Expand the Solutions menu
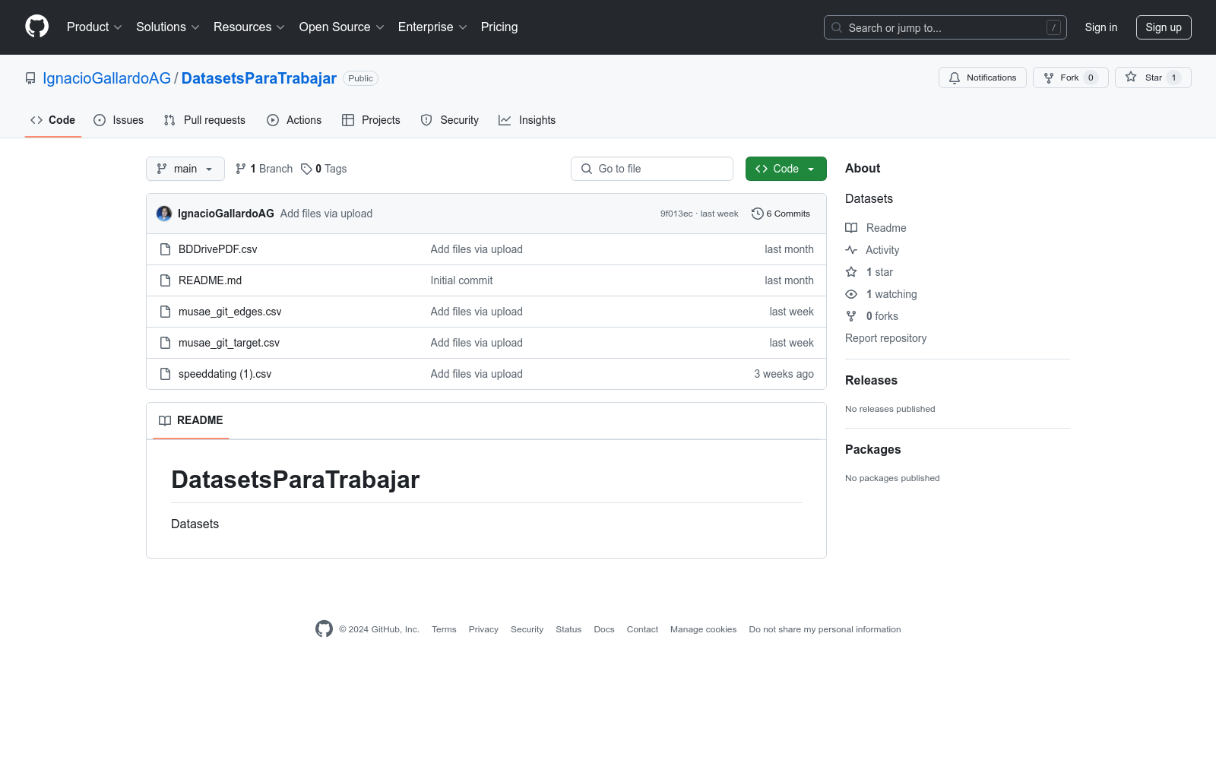The width and height of the screenshot is (1216, 760). [x=168, y=27]
